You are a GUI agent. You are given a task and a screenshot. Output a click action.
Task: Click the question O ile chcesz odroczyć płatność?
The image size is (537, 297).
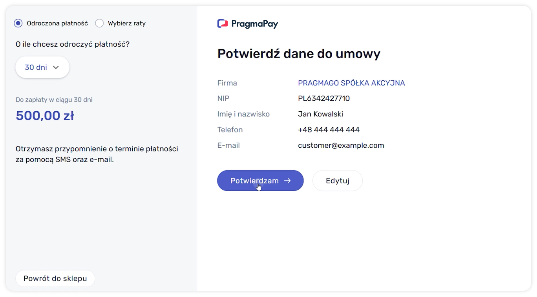tap(73, 44)
